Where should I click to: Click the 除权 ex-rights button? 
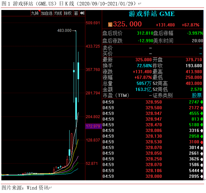[x=68, y=13]
